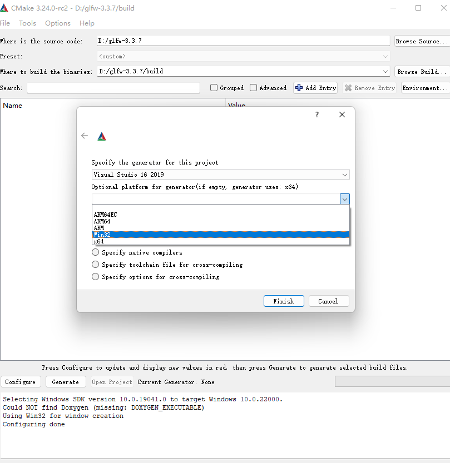Screen dimensions: 450x463
Task: Click the optional platform text field
Action: click(x=216, y=199)
